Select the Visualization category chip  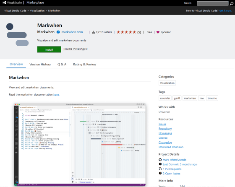(167, 83)
